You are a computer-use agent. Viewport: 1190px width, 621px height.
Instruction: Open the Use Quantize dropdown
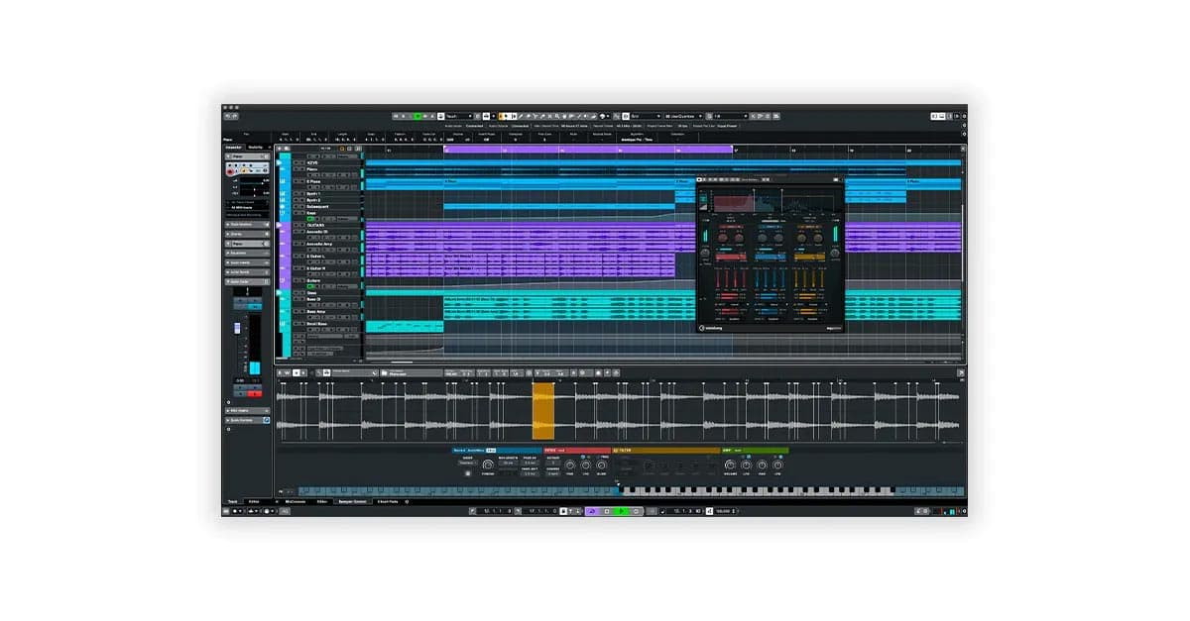click(682, 116)
